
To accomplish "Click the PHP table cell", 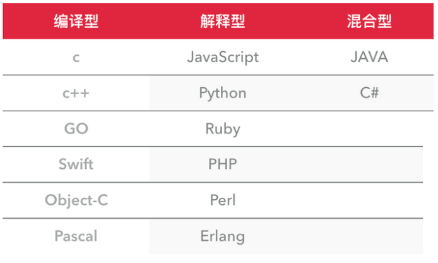I will coord(223,164).
